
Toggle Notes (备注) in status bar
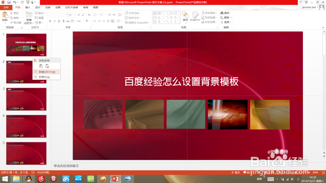tap(236, 172)
